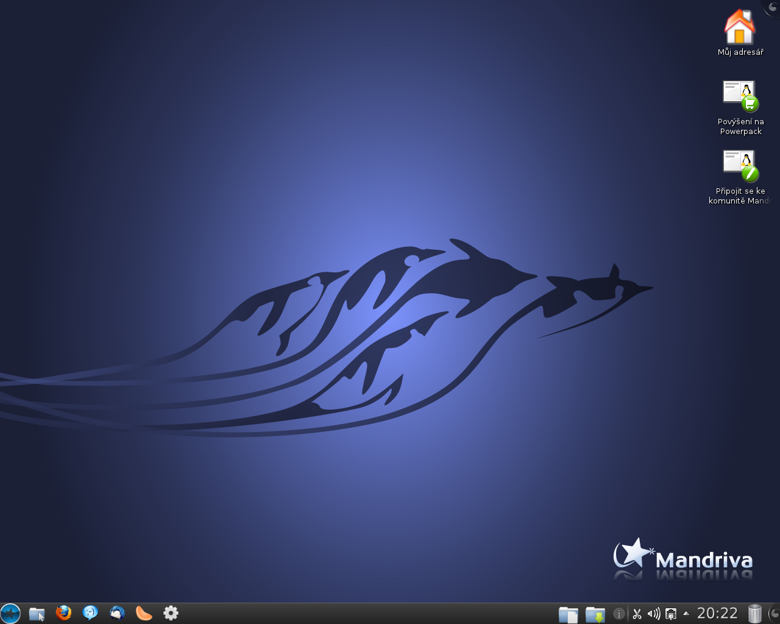Click the volume speaker tray icon
780x624 pixels.
[x=654, y=614]
